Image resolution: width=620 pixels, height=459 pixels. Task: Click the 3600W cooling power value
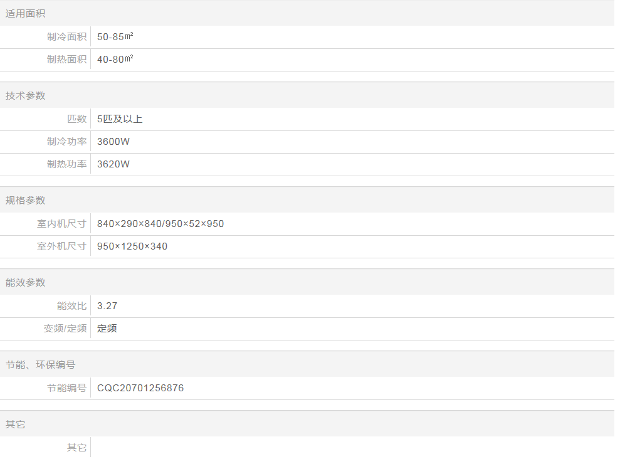pyautogui.click(x=113, y=142)
